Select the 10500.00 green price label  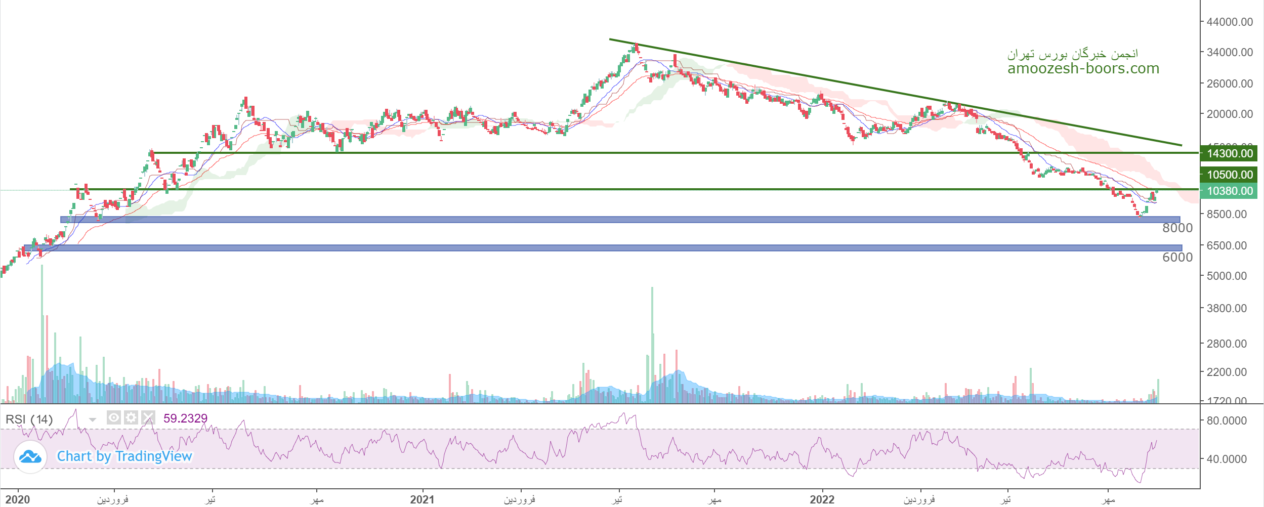point(1229,175)
